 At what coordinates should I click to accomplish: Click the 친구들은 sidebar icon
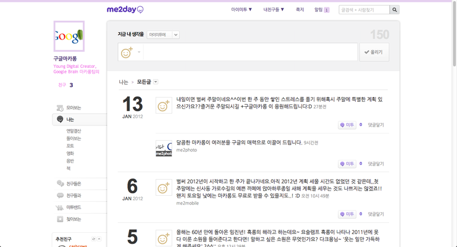pos(60,183)
